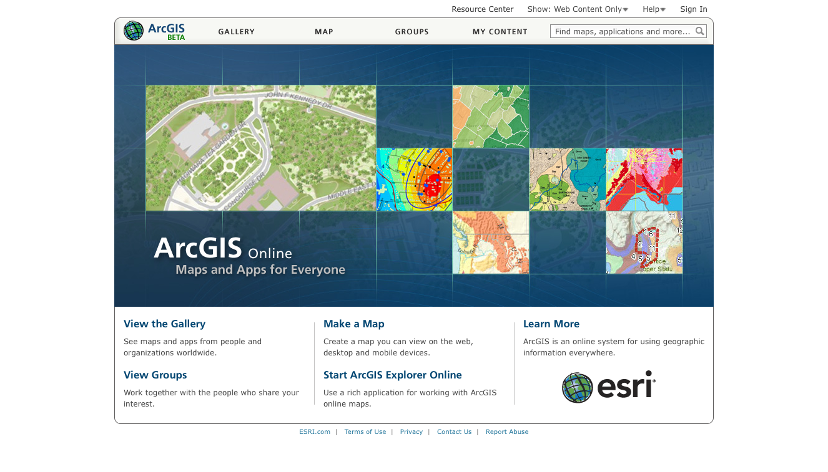The width and height of the screenshot is (828, 472).
Task: Click the search magnifying glass icon
Action: tap(699, 31)
